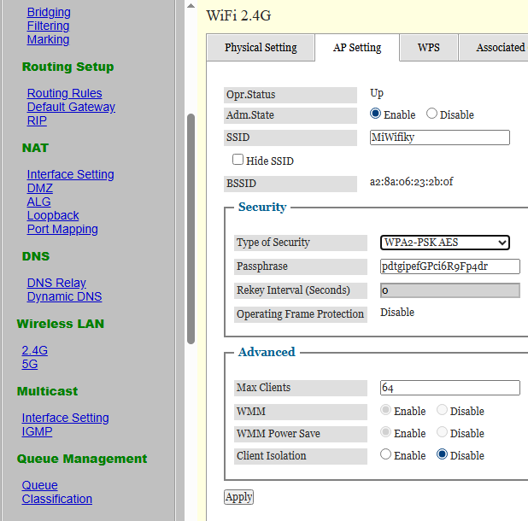Viewport: 528px width, 521px height.
Task: Click the Max Clients input box
Action: coord(449,388)
